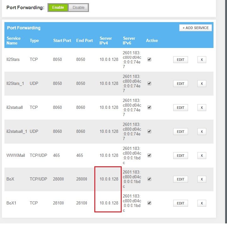Click the + ADD SERVICE button
The image size is (227, 225).
196,28
